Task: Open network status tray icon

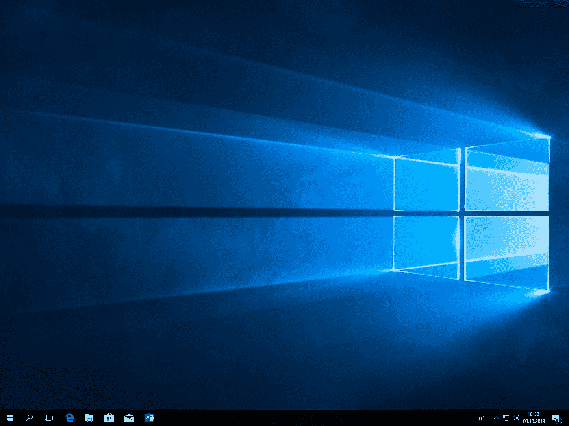Action: [506, 418]
